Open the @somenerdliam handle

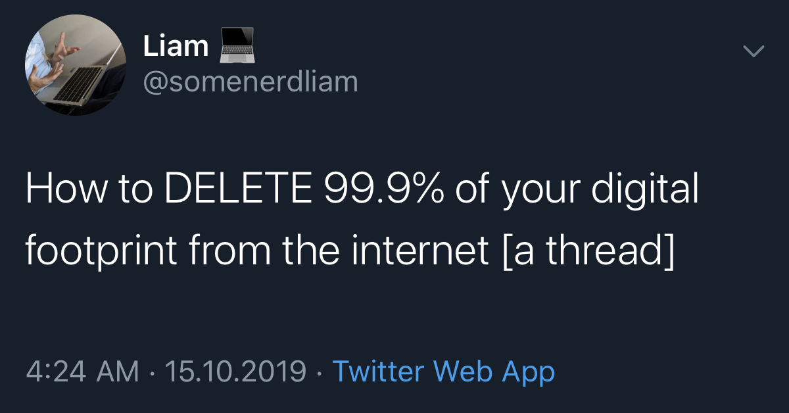pos(251,82)
